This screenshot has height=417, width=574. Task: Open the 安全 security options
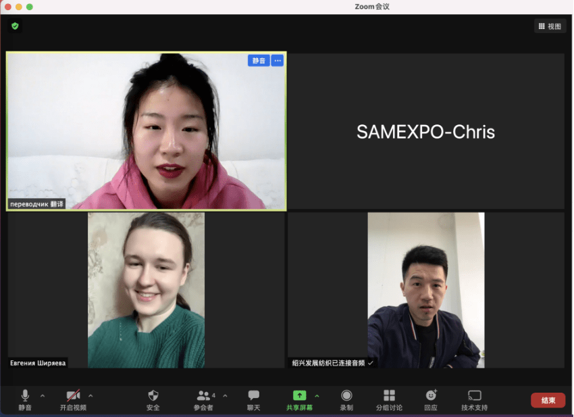pos(153,399)
